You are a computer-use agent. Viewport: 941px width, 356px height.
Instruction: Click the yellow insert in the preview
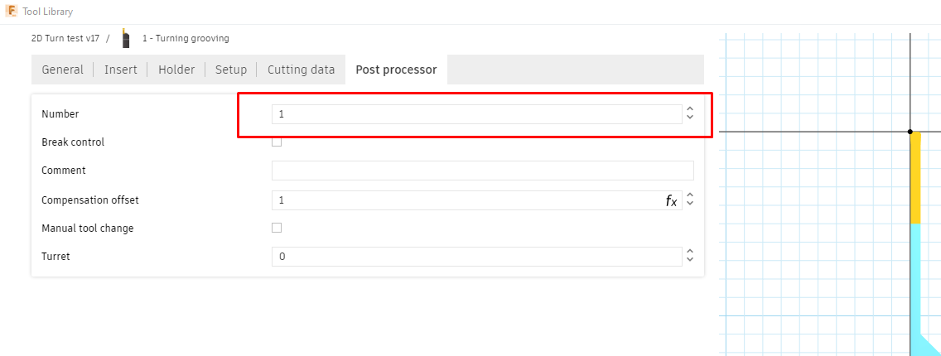click(915, 178)
